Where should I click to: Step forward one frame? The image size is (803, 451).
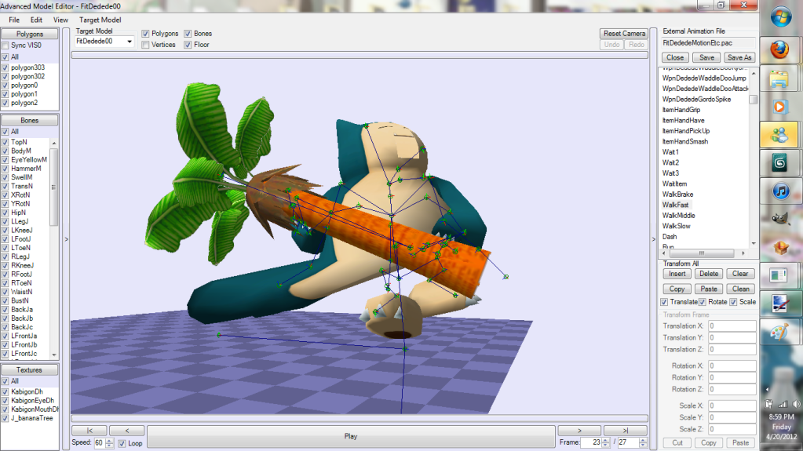click(x=579, y=431)
